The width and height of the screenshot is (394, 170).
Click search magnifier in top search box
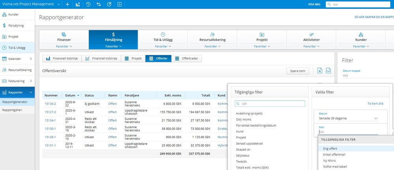[x=329, y=4]
